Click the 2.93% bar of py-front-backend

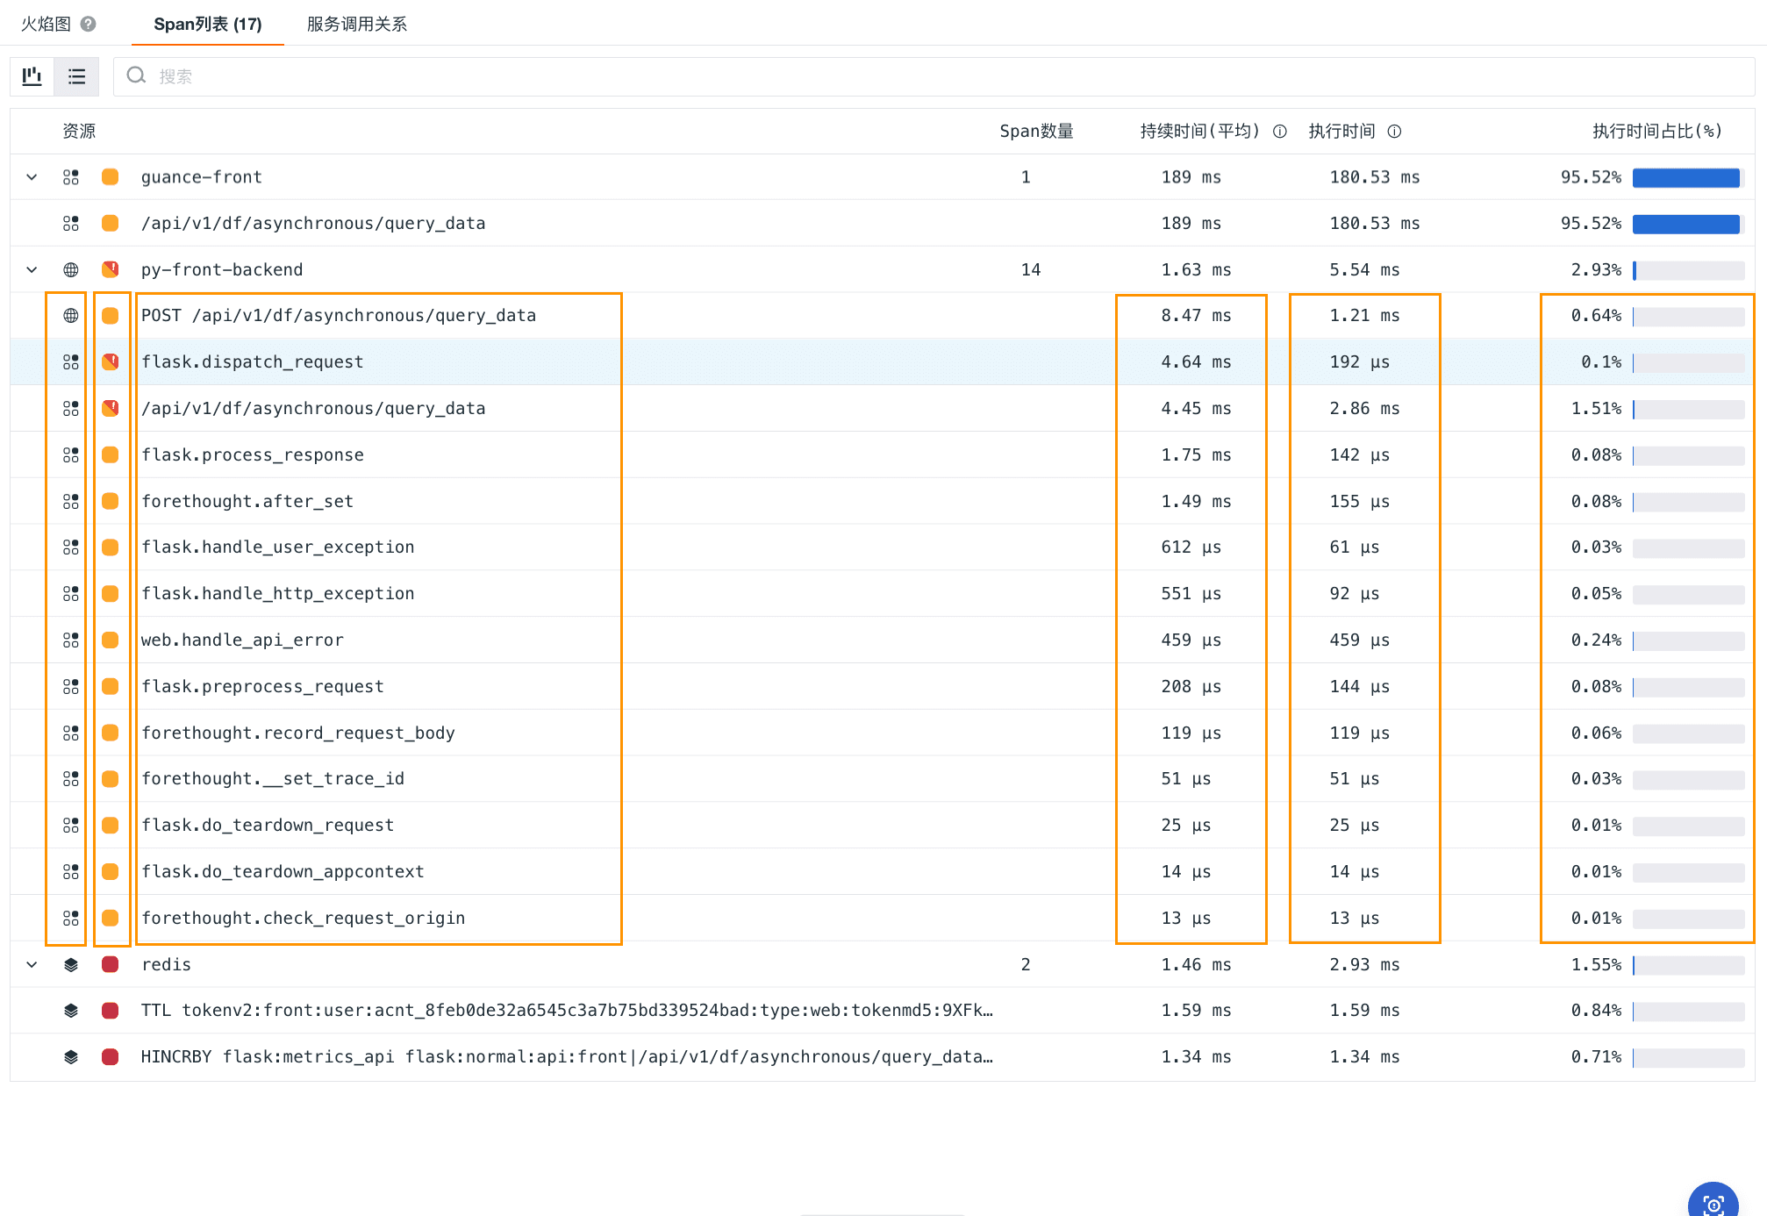coord(1687,270)
